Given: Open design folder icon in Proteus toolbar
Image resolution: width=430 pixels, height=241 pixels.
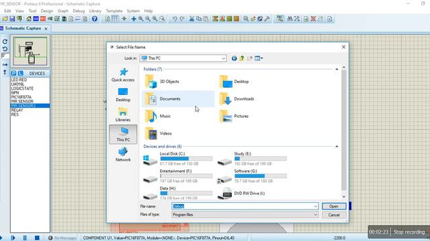Looking at the screenshot, I should pos(5,19).
